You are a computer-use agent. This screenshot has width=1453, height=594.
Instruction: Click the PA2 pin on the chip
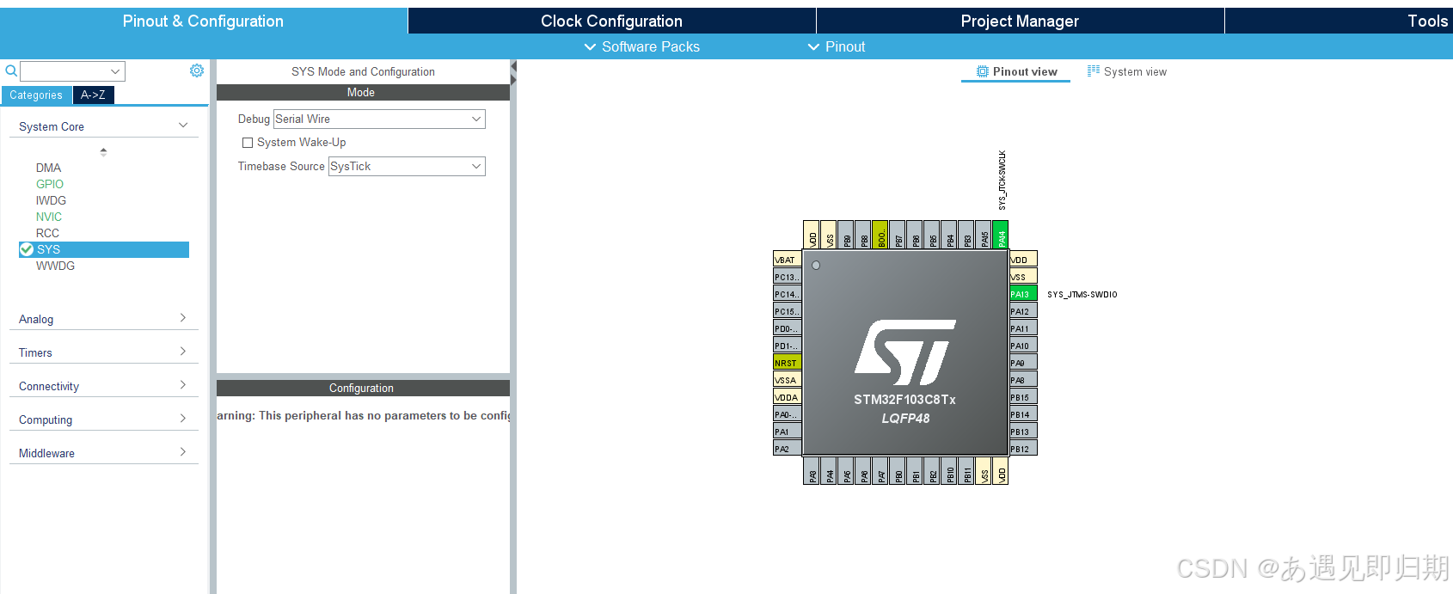click(x=788, y=449)
